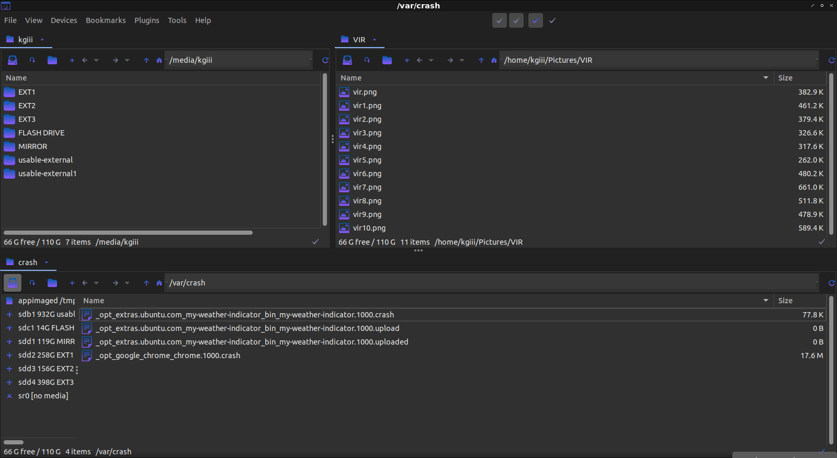Open new tab in kgiii panel

pos(72,60)
